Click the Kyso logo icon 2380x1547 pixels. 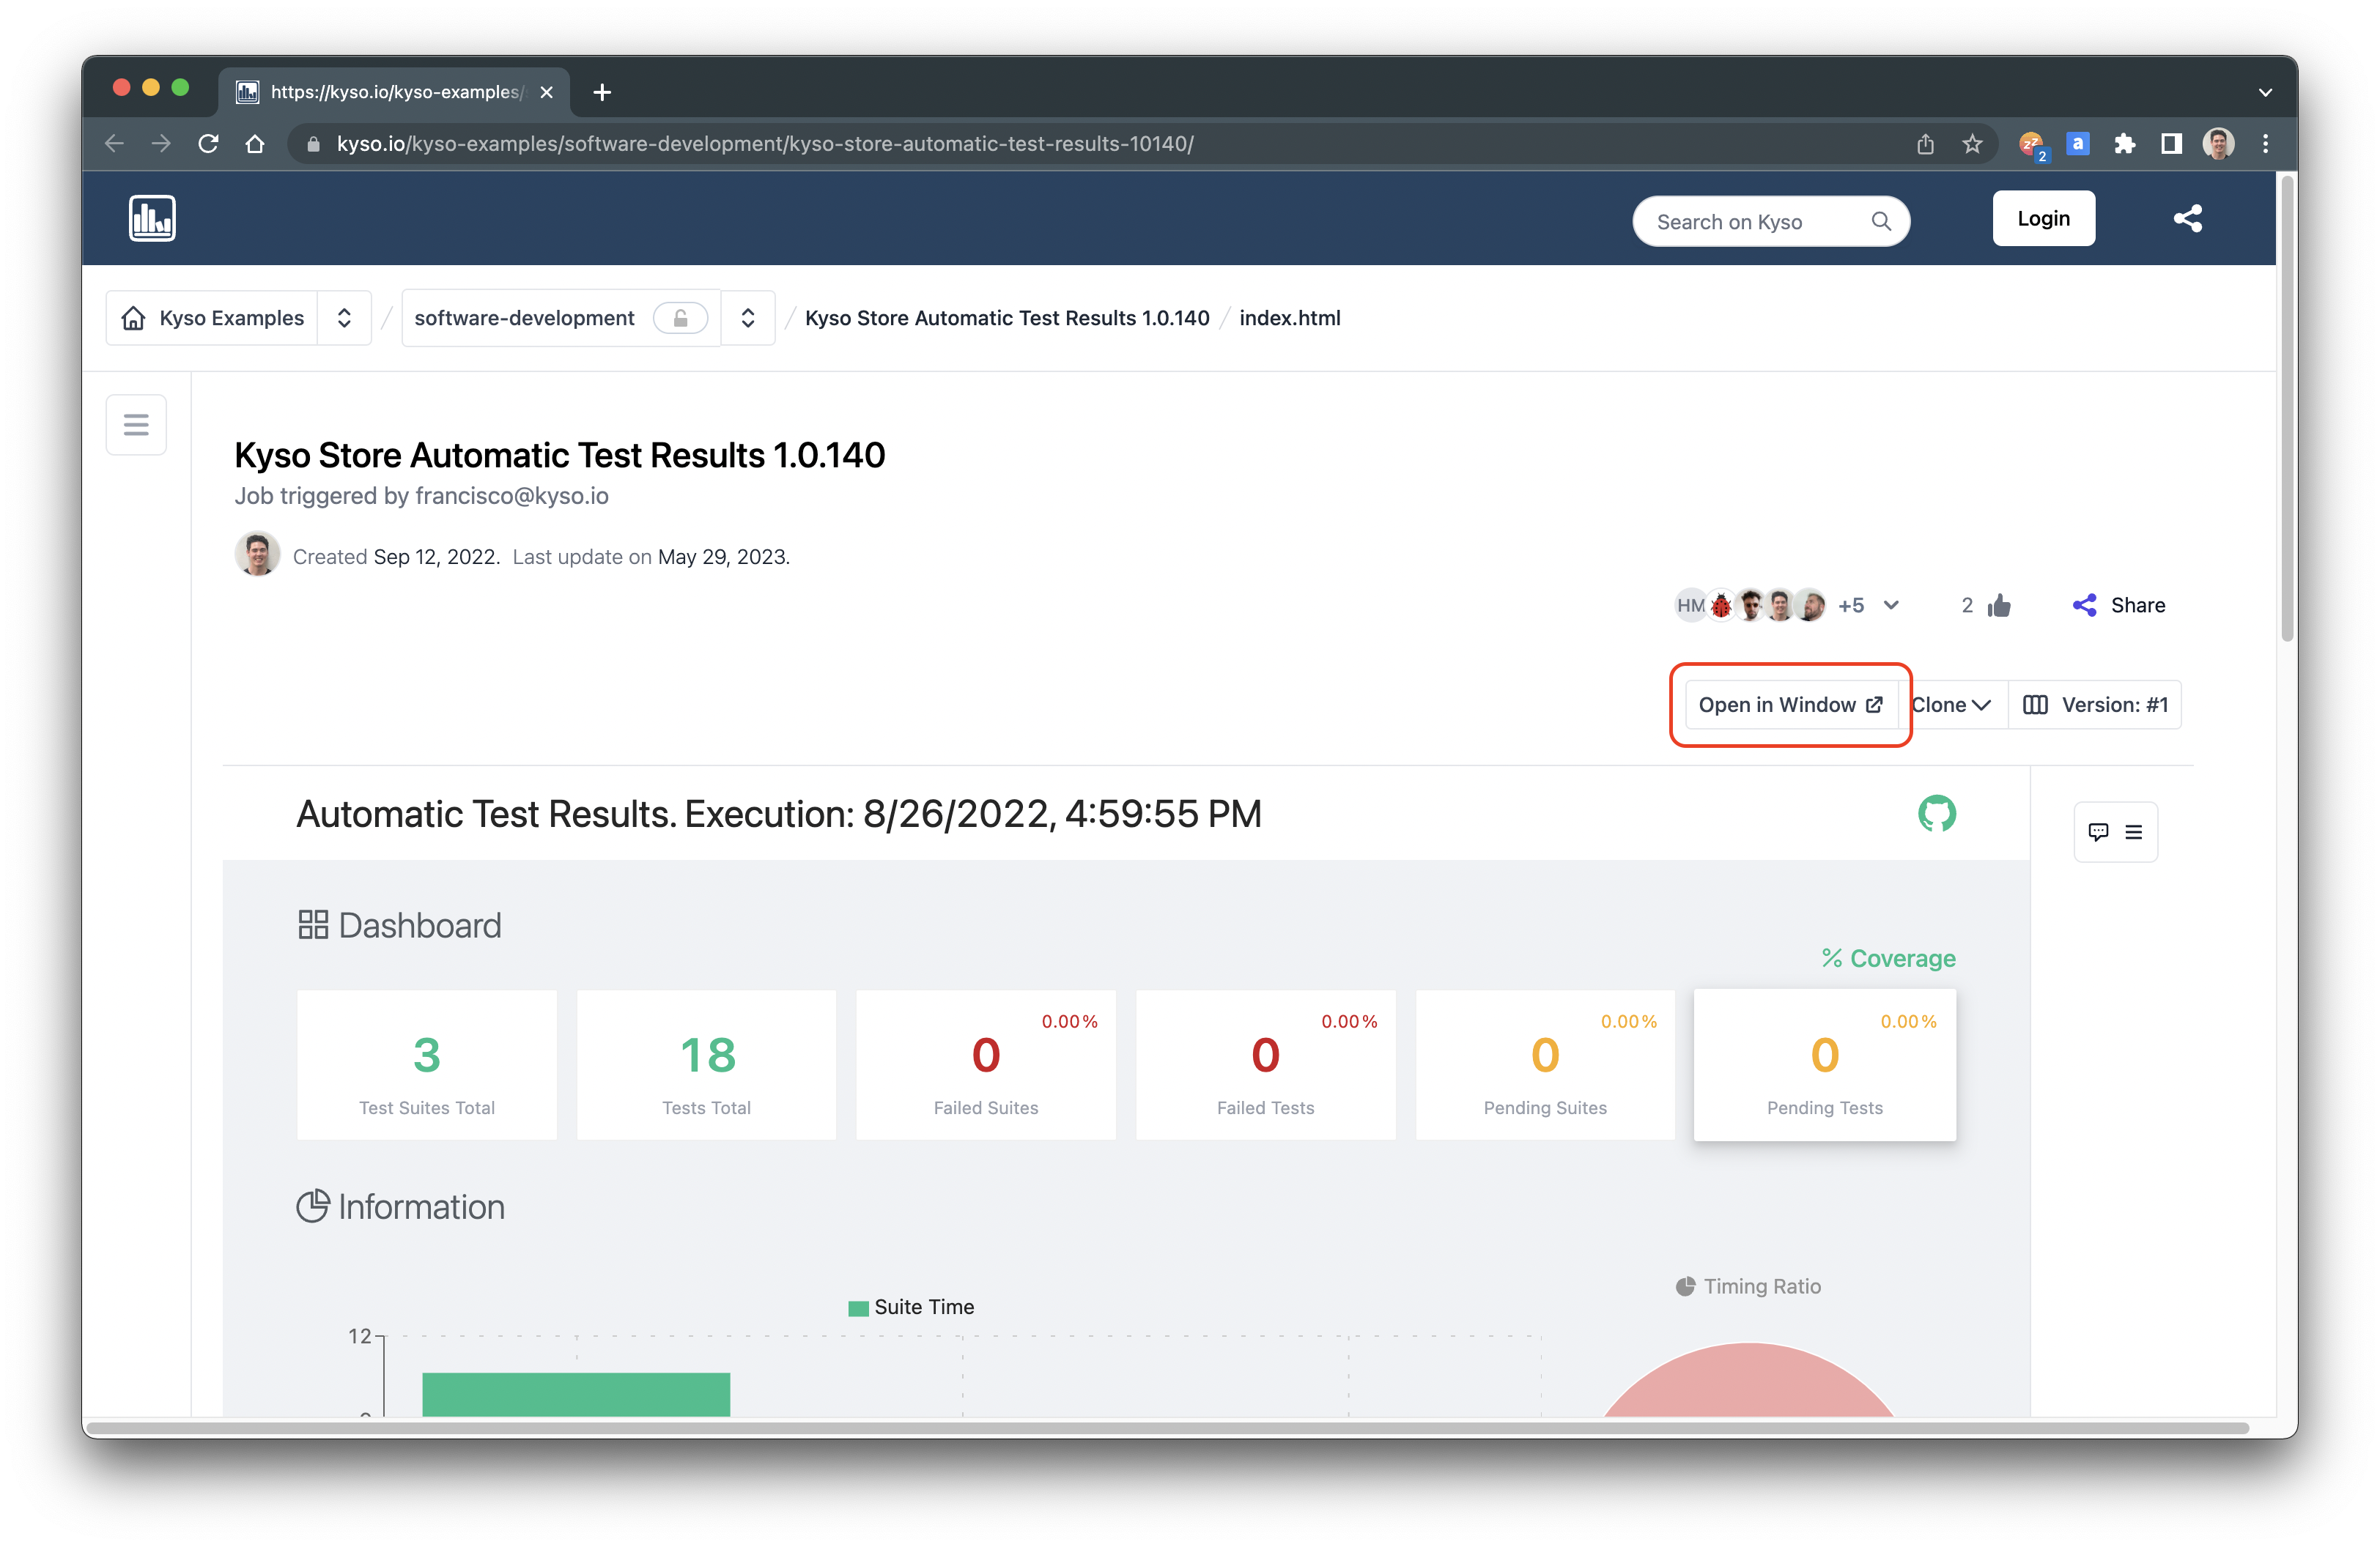pos(152,218)
